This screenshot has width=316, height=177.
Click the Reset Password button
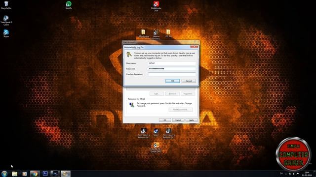coord(181,110)
